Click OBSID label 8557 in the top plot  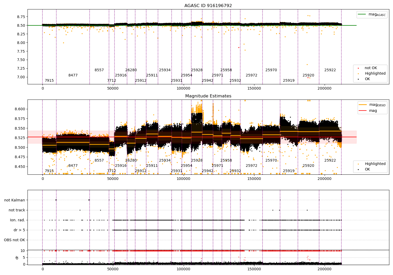point(99,70)
